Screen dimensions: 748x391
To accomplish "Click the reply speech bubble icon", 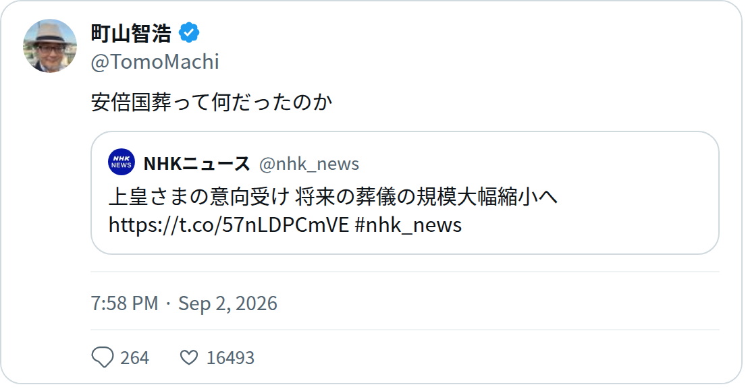I will [x=103, y=357].
